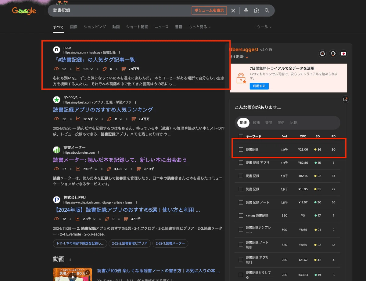Viewport: 366px width, 281px height.
Task: Click the Ubersuggest headset support icon
Action: (x=333, y=54)
